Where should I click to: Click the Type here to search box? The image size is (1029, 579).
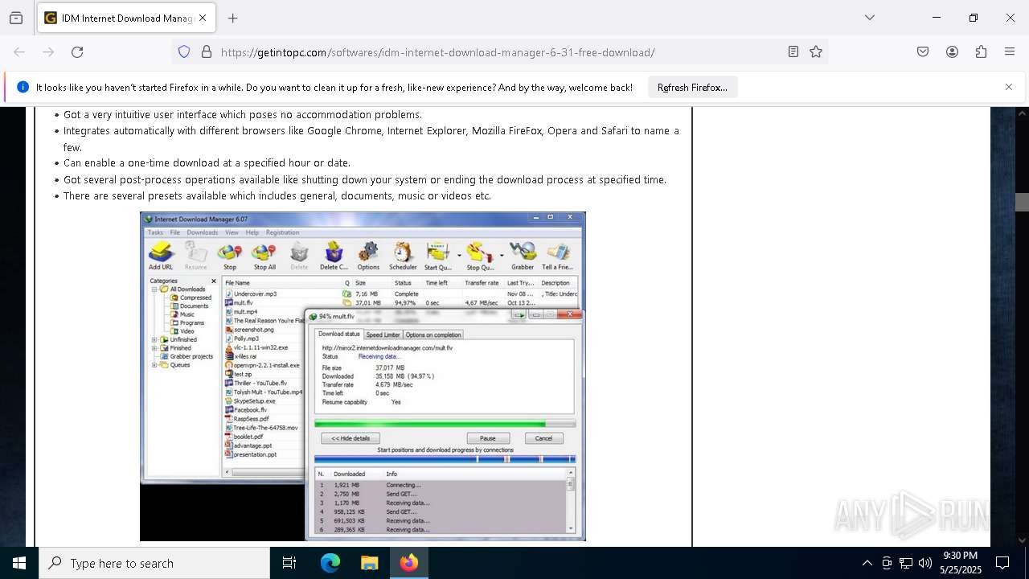[x=154, y=563]
